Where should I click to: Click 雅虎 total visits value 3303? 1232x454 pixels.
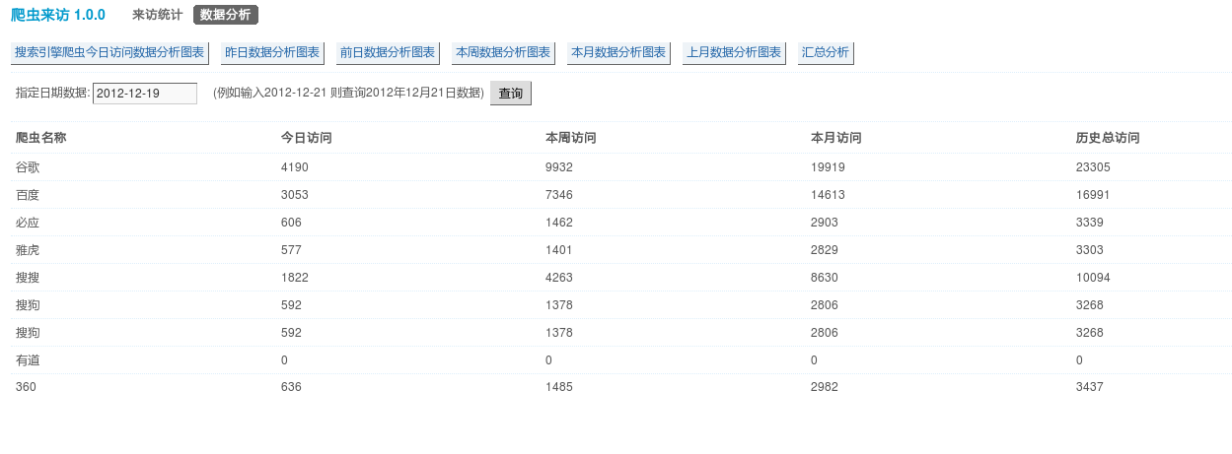[1090, 250]
